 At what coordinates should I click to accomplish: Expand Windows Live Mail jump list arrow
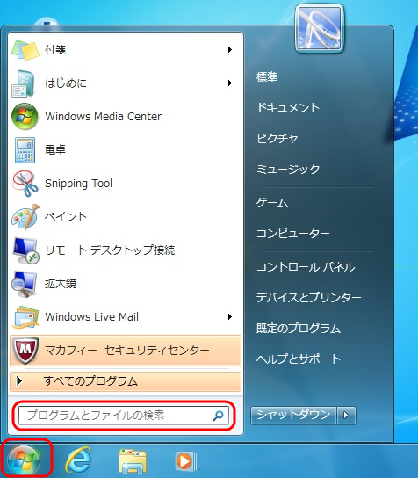pos(230,316)
